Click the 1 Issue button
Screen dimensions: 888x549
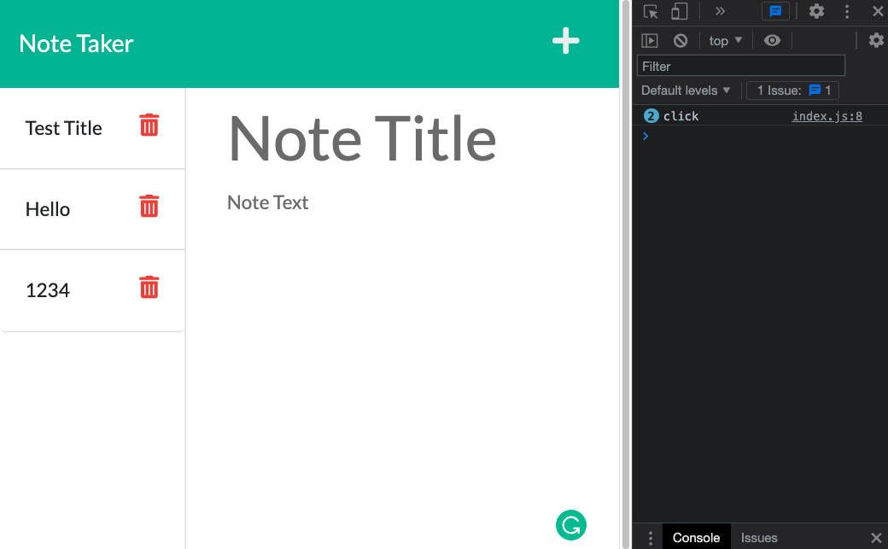(792, 91)
